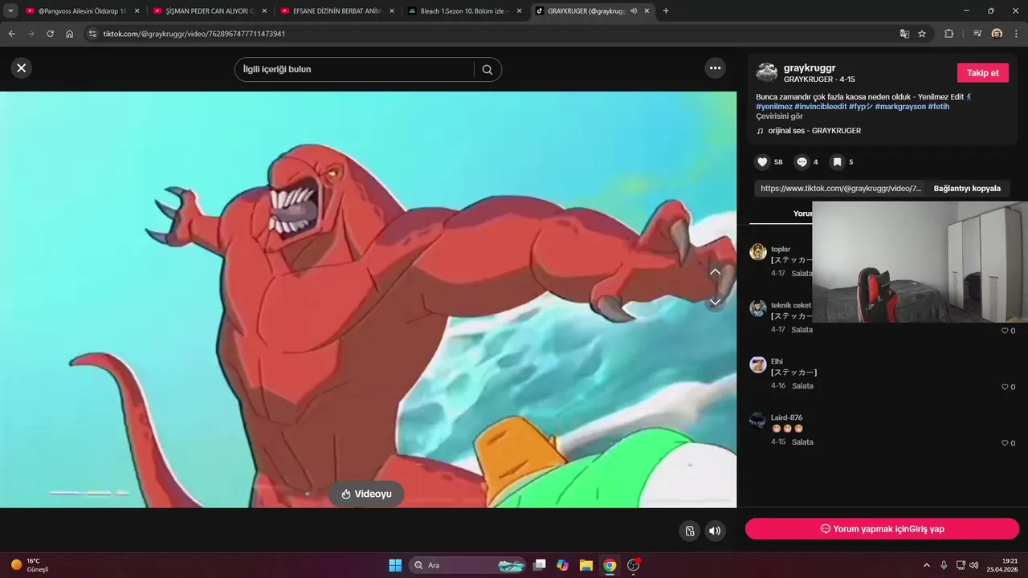This screenshot has width=1028, height=578.
Task: Click in the 'İlgili içeriği bulun' search field
Action: 353,70
